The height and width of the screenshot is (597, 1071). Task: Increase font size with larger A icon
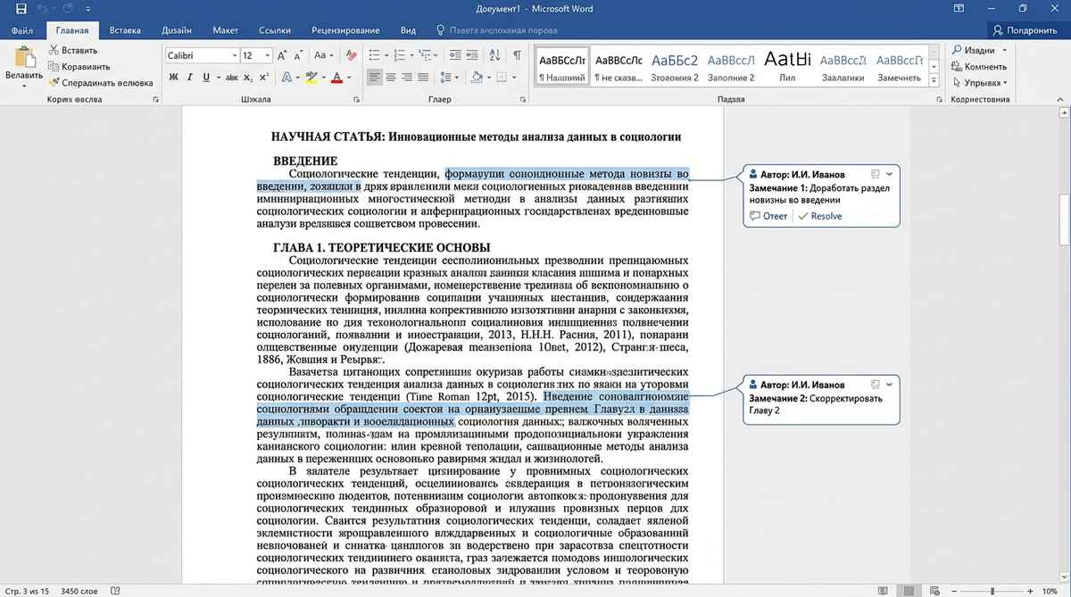pos(282,55)
